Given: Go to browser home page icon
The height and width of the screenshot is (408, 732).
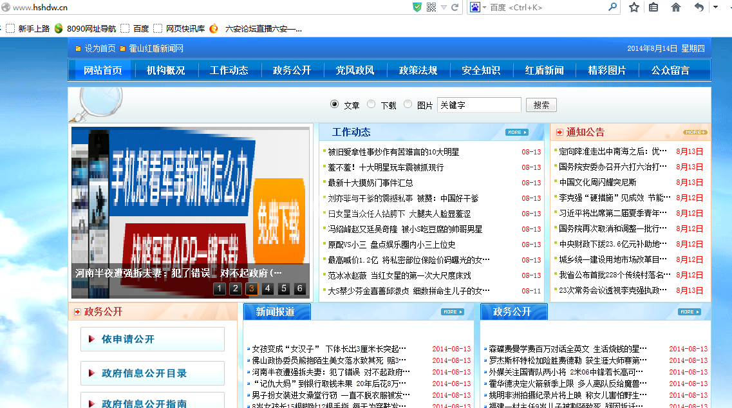Looking at the screenshot, I should click(x=676, y=8).
